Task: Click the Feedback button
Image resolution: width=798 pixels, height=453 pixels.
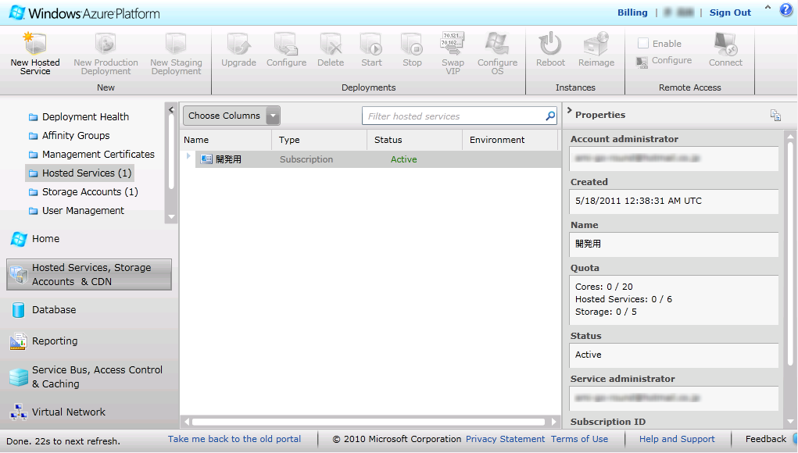Action: [766, 439]
